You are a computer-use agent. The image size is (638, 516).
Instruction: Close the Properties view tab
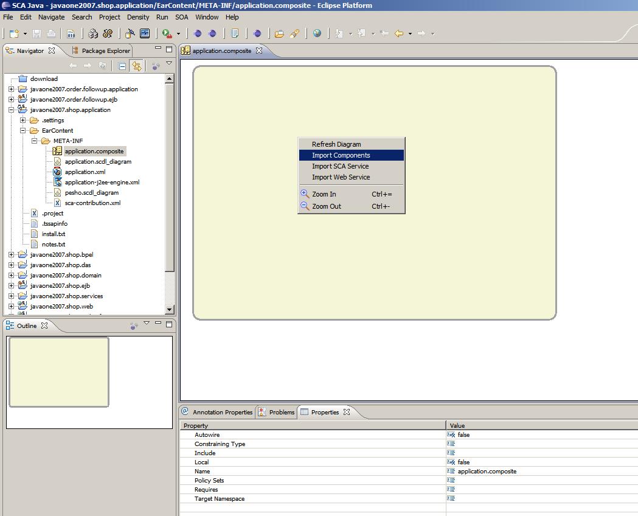(347, 412)
